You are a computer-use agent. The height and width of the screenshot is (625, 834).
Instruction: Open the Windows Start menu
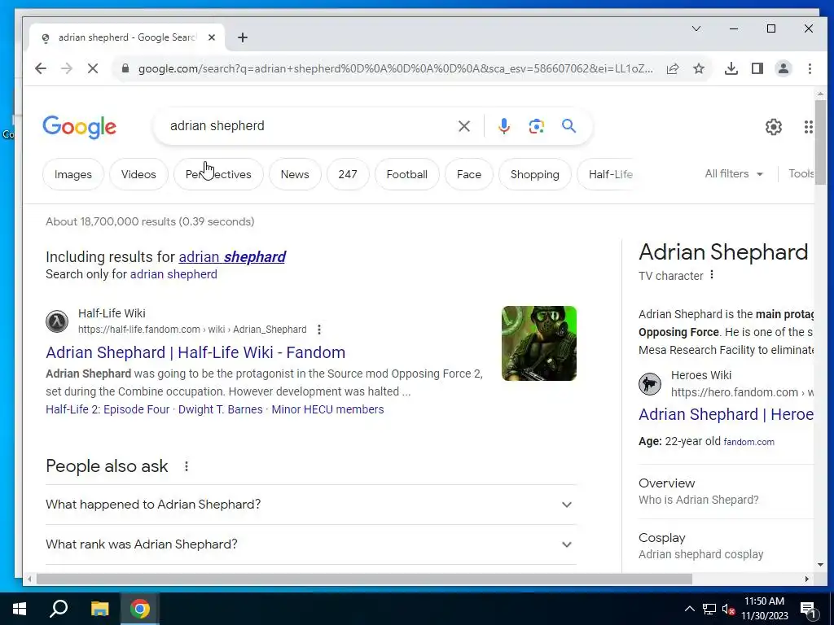click(20, 609)
